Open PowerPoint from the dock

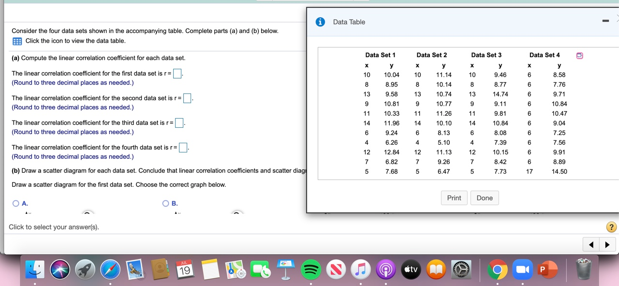[548, 269]
